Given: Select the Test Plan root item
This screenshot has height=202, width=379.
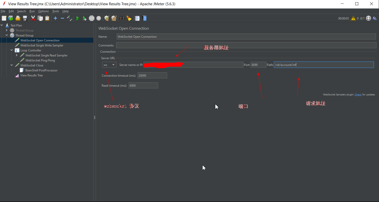Looking at the screenshot, I should 16,25.
